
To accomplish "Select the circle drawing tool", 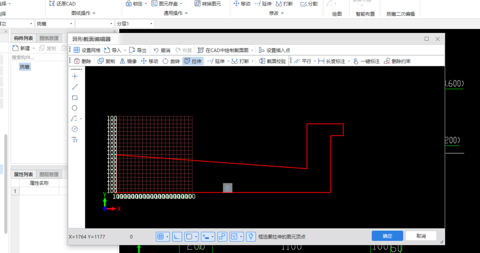I will 75,129.
